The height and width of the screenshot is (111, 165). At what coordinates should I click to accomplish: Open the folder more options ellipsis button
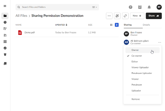click(x=109, y=16)
